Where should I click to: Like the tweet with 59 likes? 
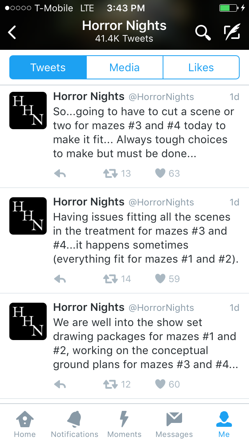click(160, 279)
